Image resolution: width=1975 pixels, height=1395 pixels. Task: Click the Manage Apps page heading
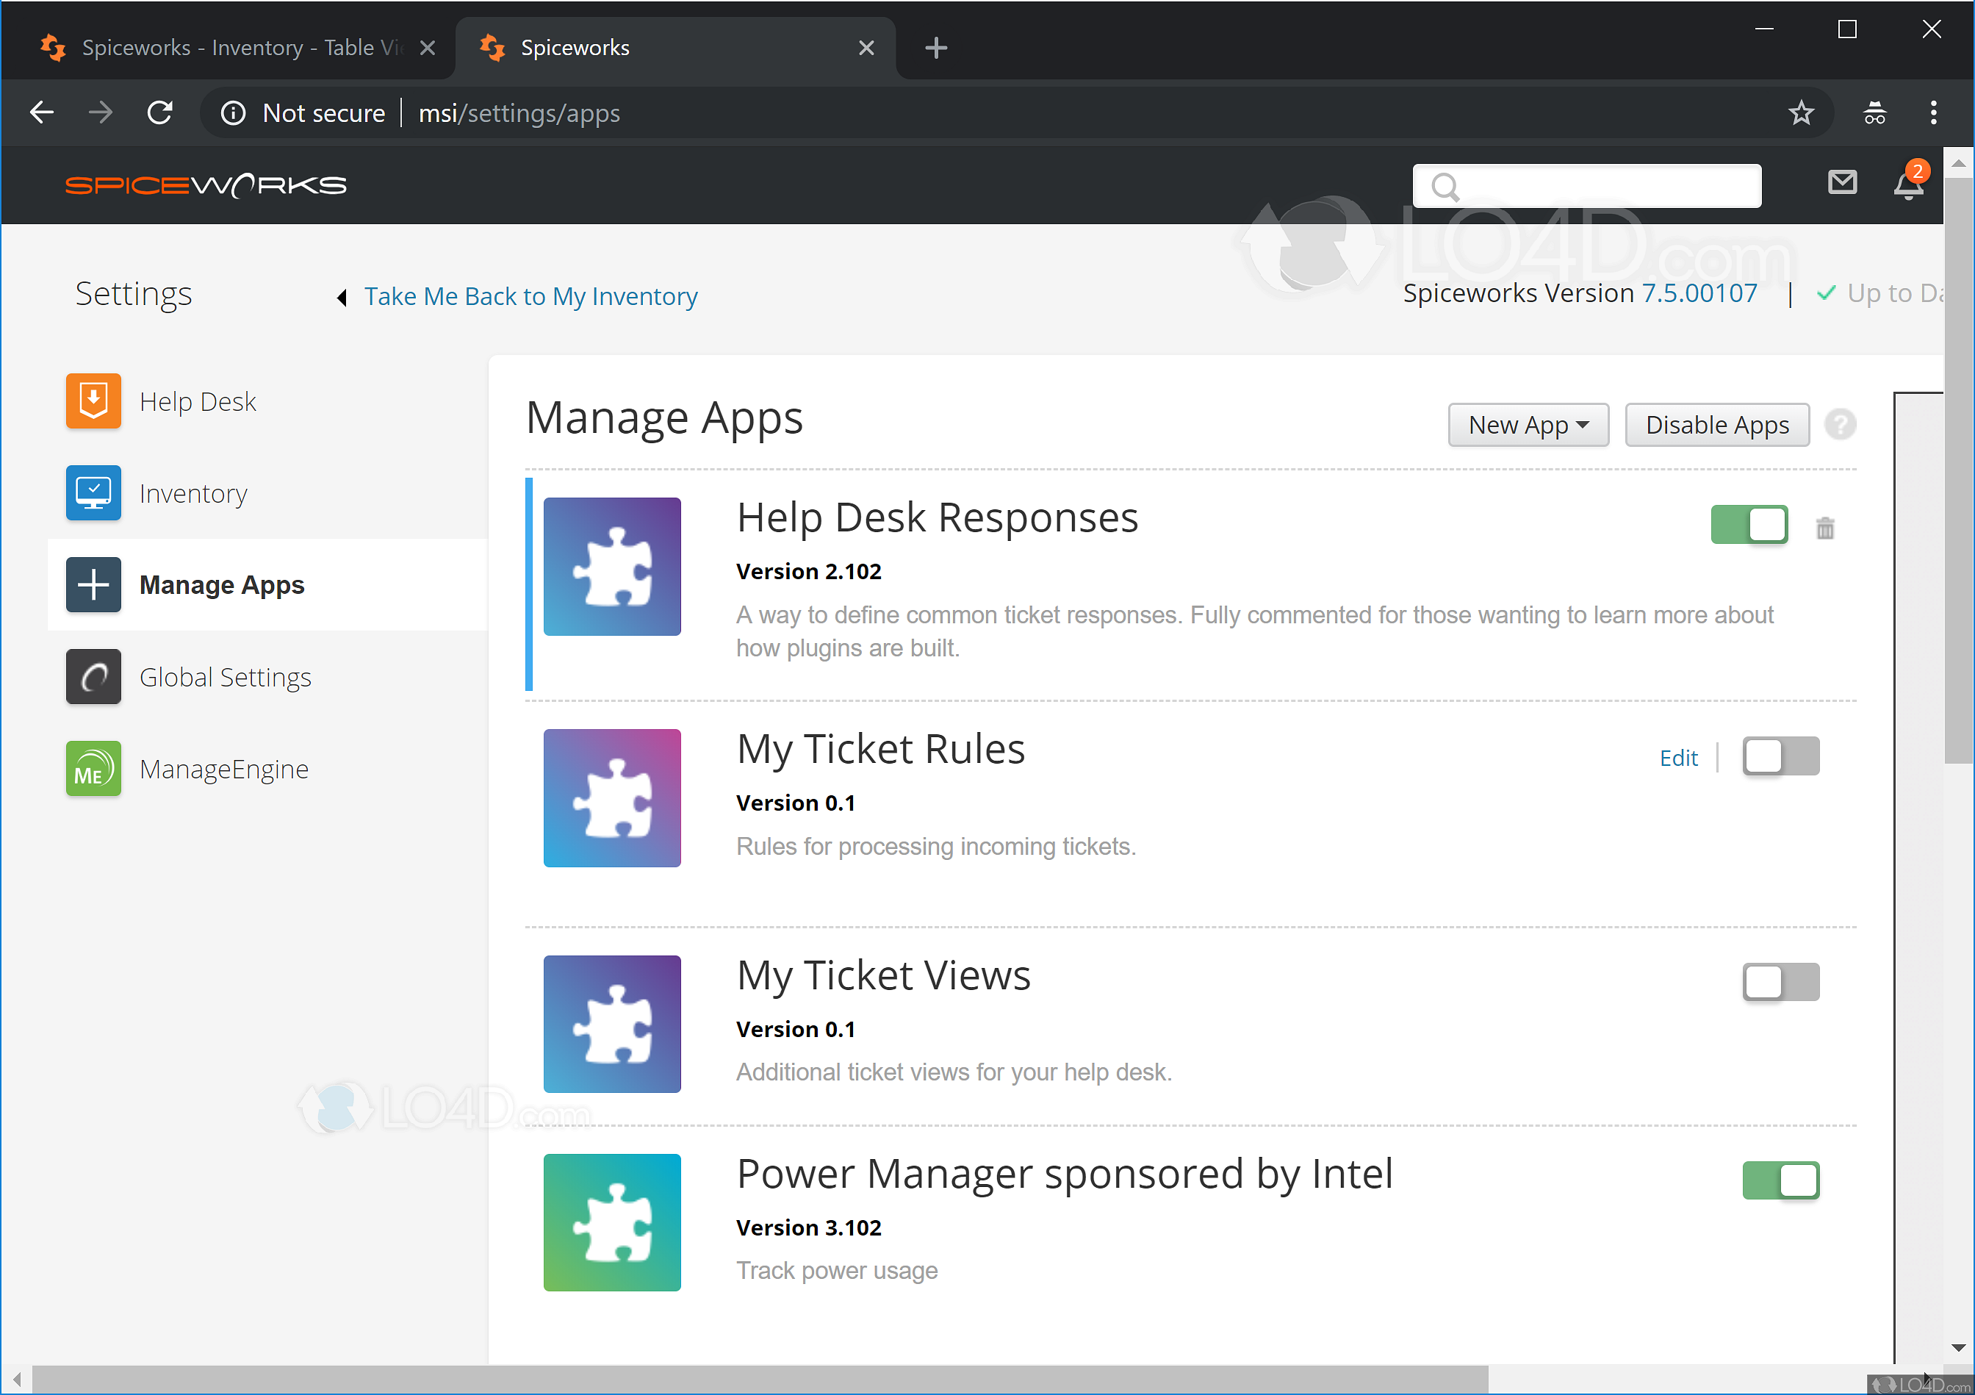click(x=664, y=419)
